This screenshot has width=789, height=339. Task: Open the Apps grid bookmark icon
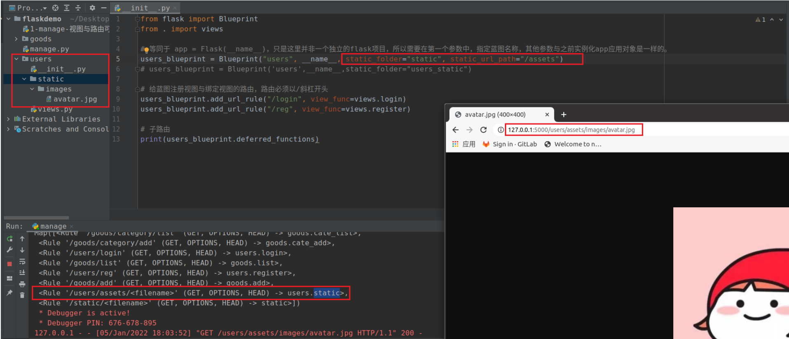[455, 144]
